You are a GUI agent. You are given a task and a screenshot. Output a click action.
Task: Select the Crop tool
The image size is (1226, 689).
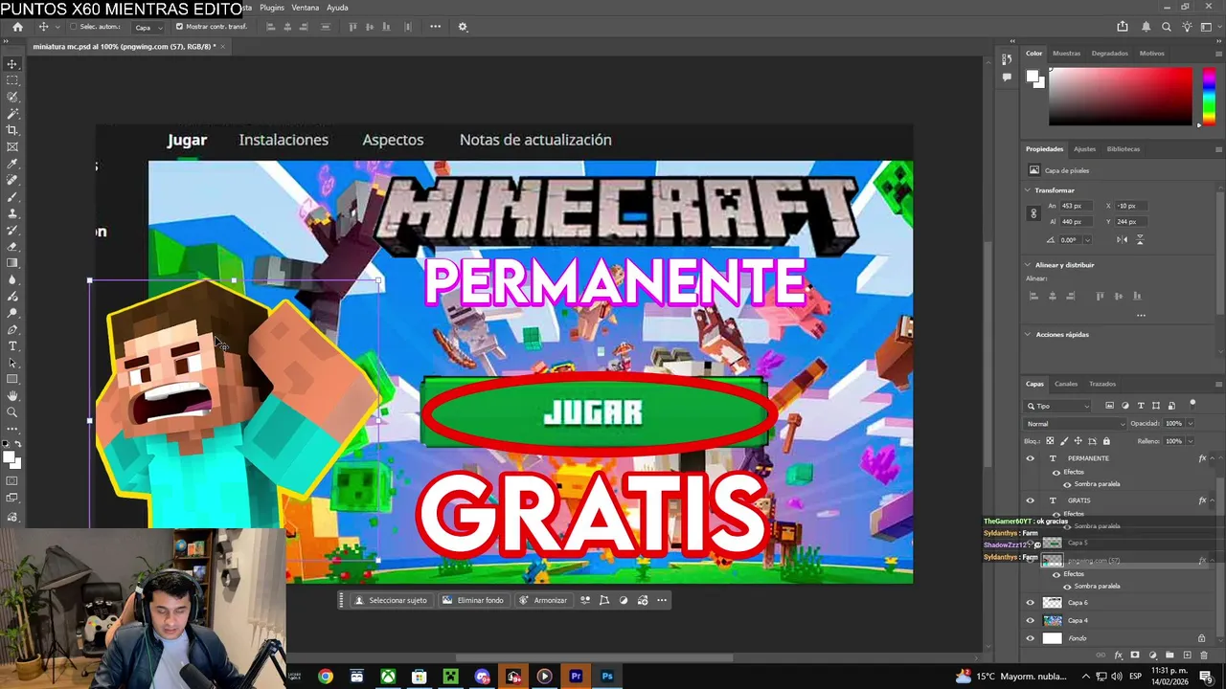[12, 130]
